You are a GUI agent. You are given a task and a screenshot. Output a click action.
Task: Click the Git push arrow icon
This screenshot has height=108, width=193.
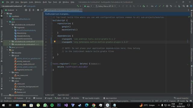coord(163,6)
